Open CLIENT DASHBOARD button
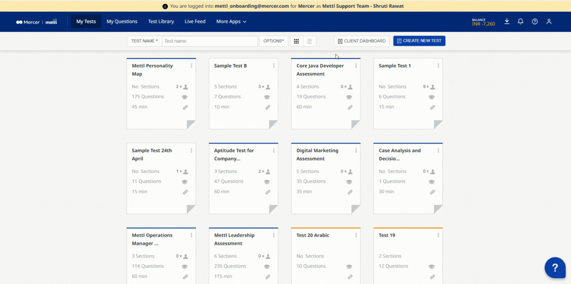The height and width of the screenshot is (284, 571). [x=362, y=41]
